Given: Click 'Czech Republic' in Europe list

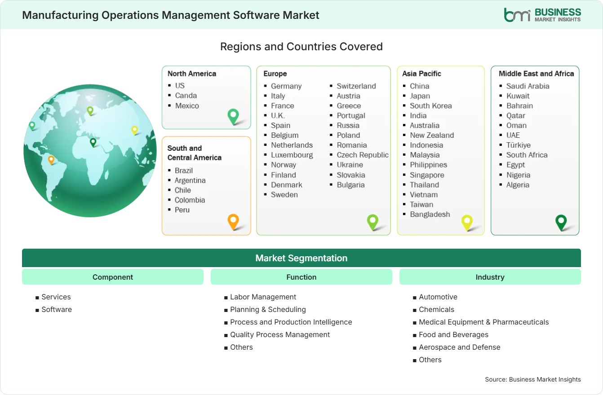Looking at the screenshot, I should point(363,155).
